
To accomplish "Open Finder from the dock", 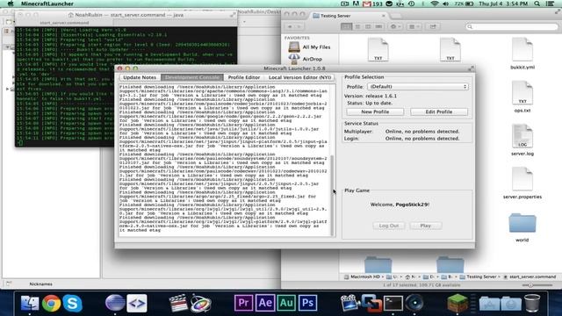I will pyautogui.click(x=30, y=303).
